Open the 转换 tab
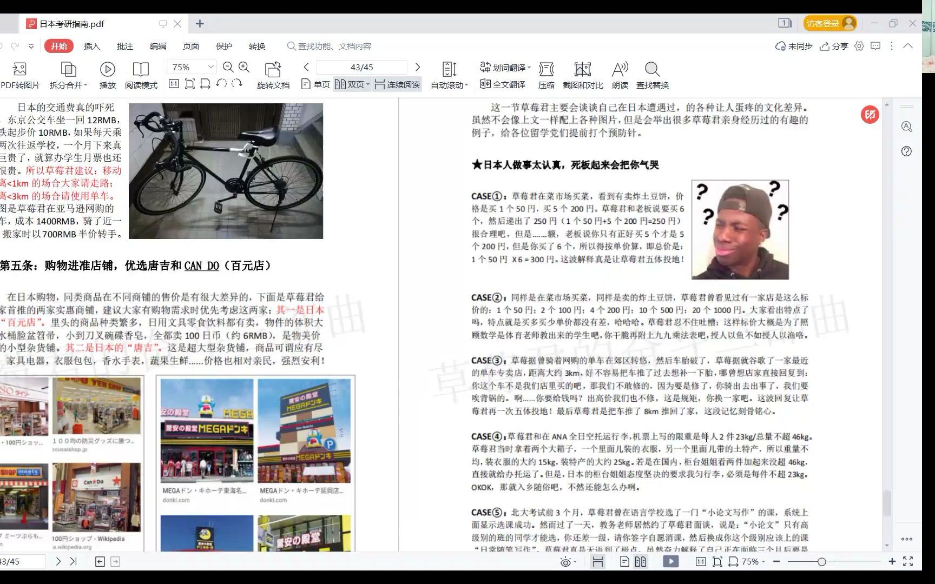The height and width of the screenshot is (584, 935). coord(256,47)
